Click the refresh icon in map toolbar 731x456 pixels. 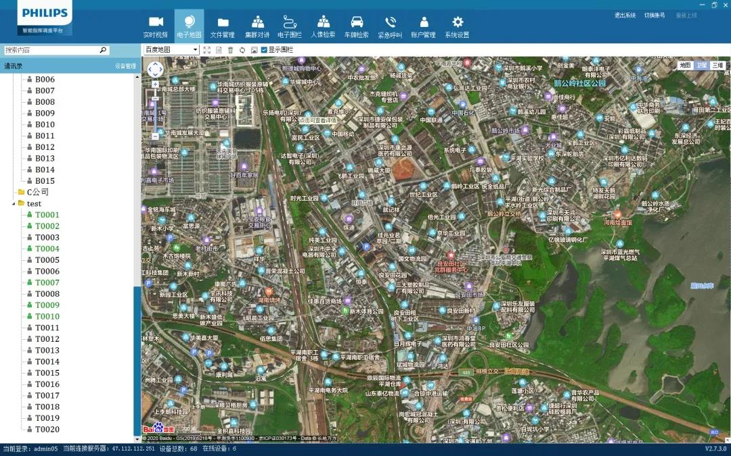coord(242,50)
